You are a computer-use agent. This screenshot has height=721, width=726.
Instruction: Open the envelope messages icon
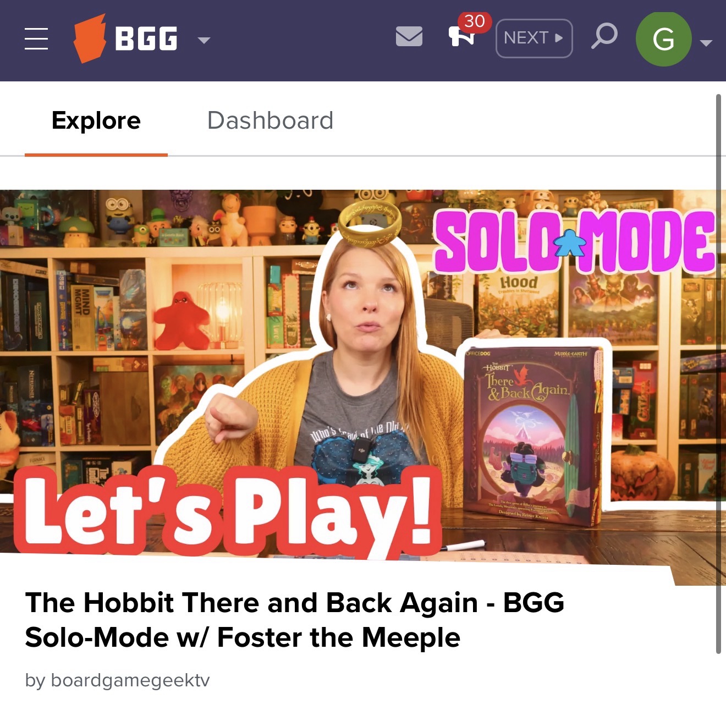(409, 37)
